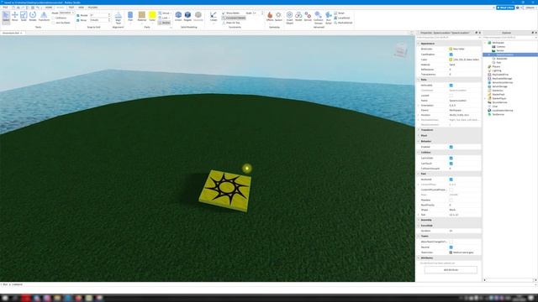This screenshot has height=302, width=538.
Task: Open the Group dropdown in Parts
Action: click(x=165, y=13)
